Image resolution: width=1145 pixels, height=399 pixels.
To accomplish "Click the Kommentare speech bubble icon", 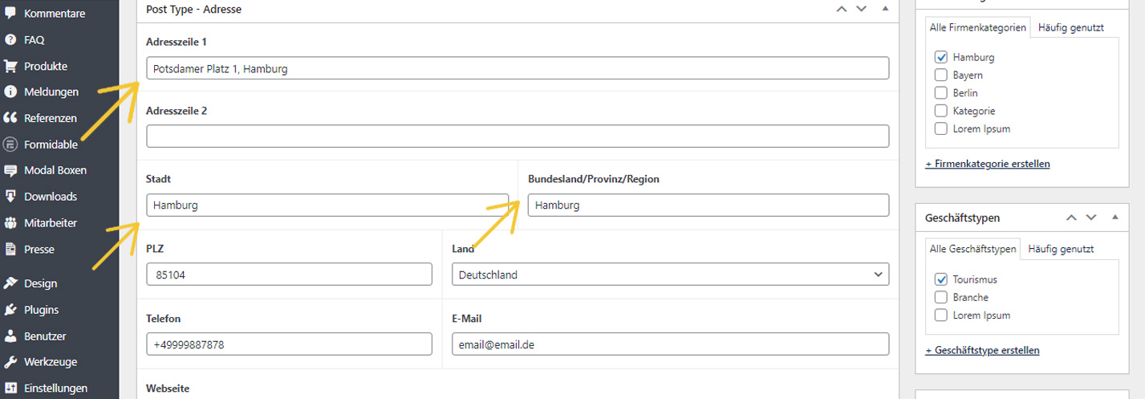I will tap(10, 14).
